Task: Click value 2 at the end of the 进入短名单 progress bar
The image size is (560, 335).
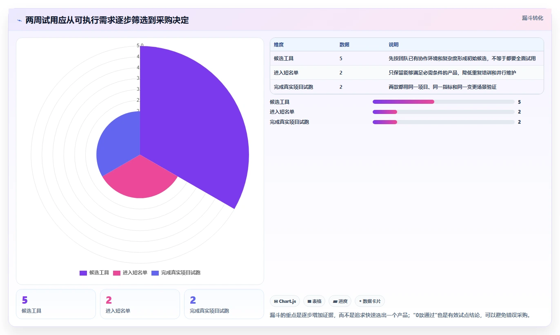Action: click(519, 112)
